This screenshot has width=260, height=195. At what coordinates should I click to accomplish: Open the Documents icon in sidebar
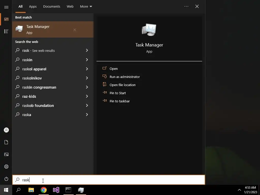coord(6,142)
